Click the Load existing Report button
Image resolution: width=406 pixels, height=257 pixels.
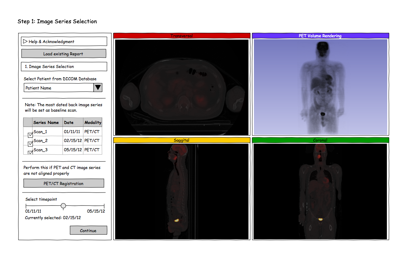(64, 54)
